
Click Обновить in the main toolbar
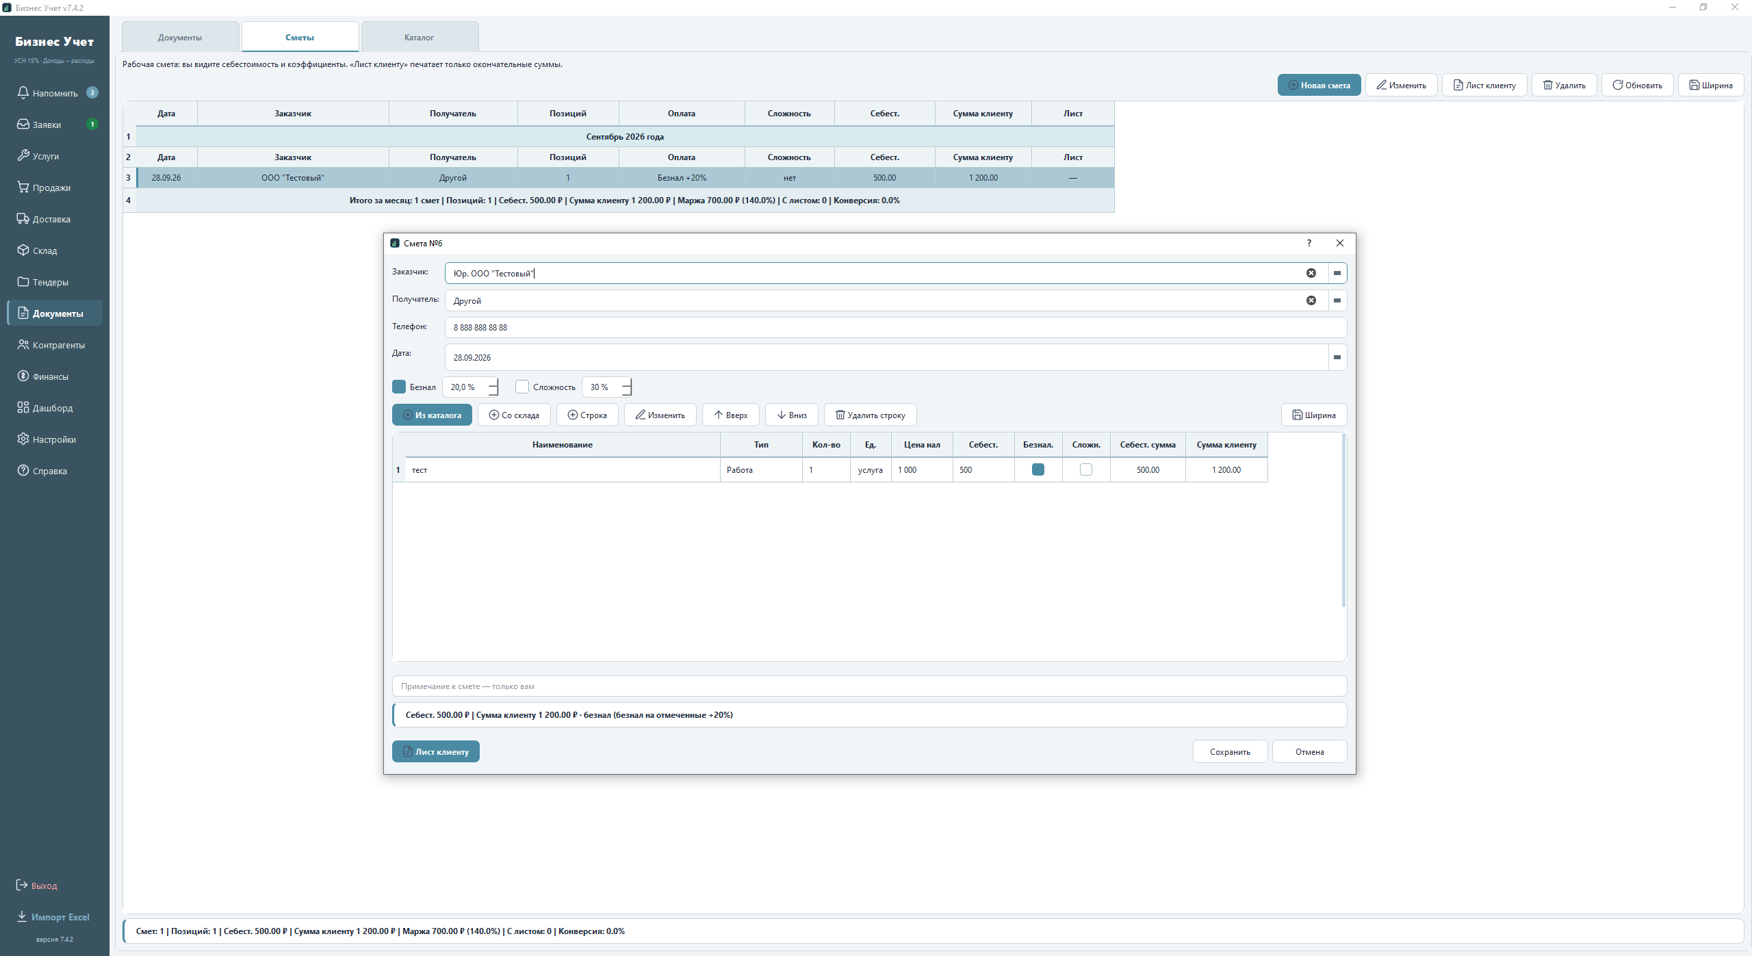point(1638,85)
